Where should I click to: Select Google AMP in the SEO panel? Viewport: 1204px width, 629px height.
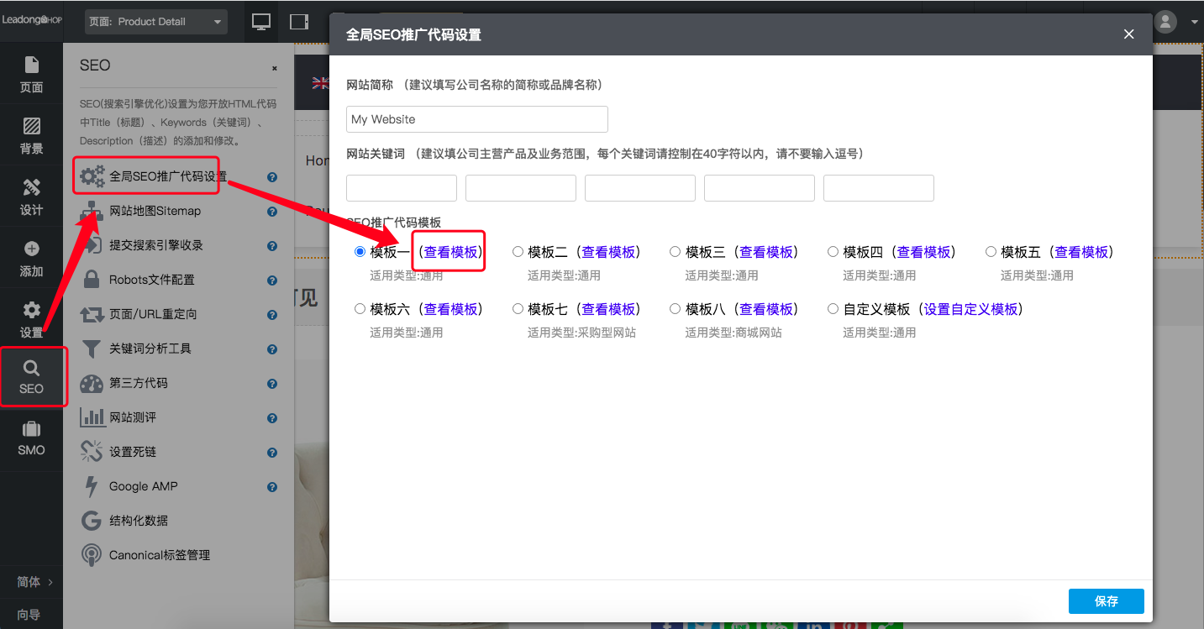[x=138, y=485]
